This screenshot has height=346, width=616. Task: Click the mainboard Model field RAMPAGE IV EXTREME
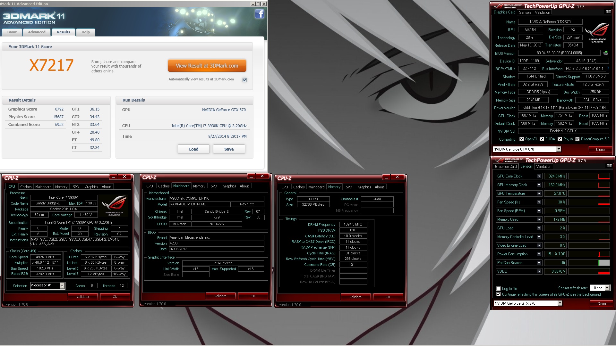click(x=200, y=204)
